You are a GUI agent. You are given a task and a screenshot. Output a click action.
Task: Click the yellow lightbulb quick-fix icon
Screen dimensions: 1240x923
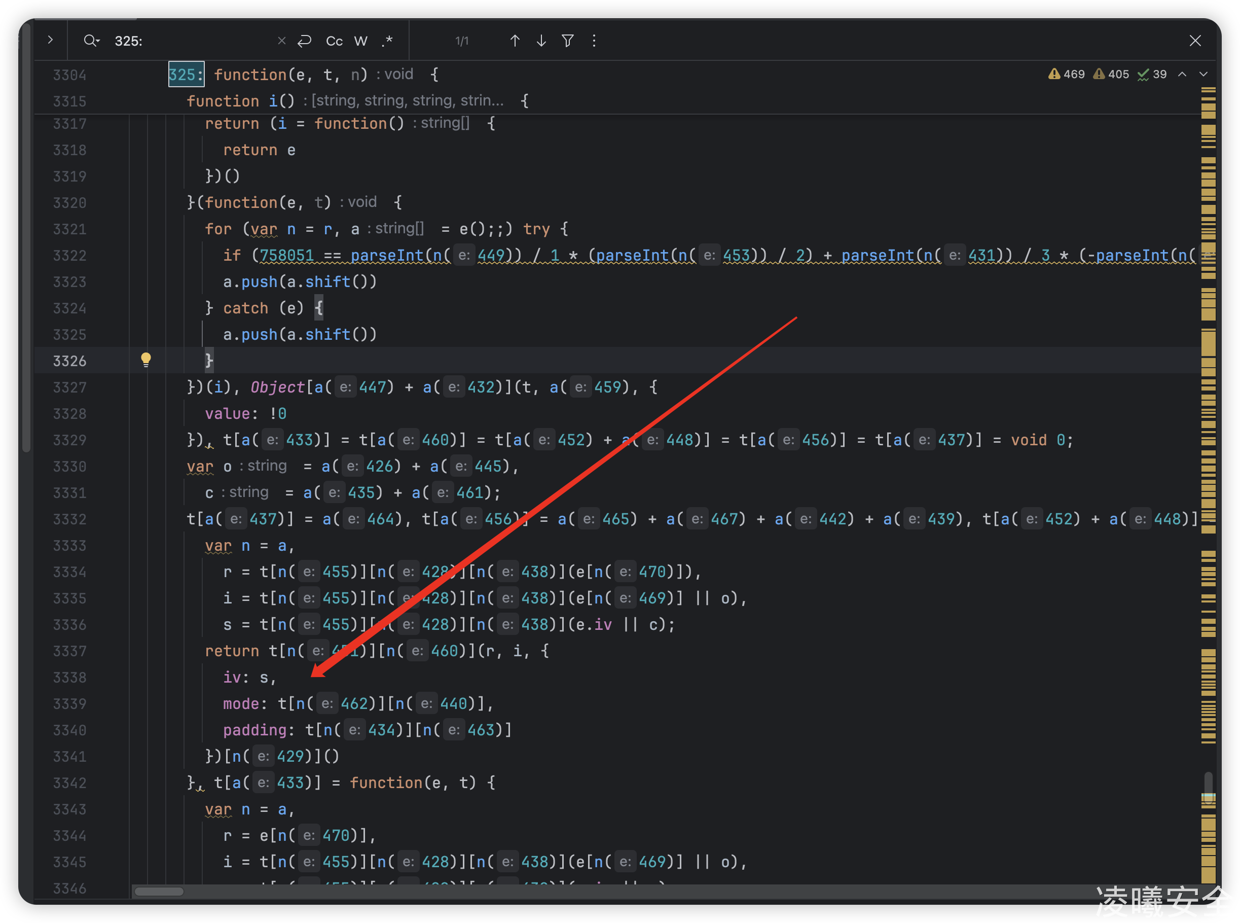[146, 359]
